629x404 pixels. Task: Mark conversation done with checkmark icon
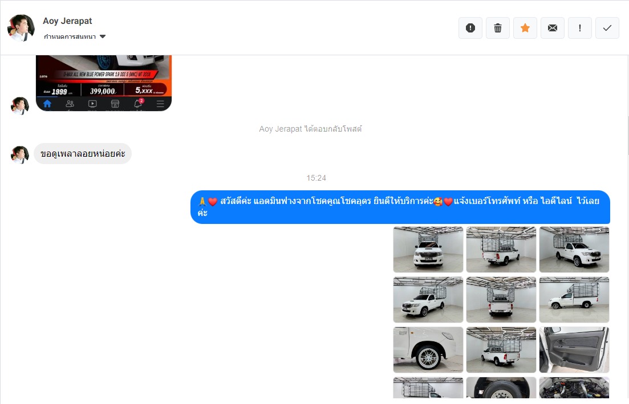point(607,28)
